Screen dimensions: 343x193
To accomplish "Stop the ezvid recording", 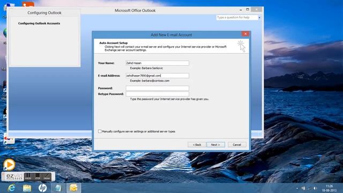I will tap(38, 176).
